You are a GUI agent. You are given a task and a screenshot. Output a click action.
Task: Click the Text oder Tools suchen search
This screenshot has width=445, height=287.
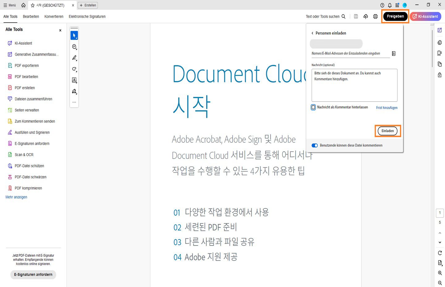(x=326, y=17)
